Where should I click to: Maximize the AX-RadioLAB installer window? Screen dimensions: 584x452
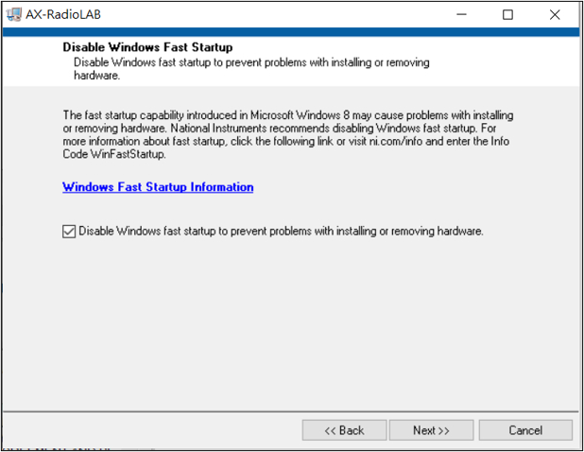coord(507,14)
